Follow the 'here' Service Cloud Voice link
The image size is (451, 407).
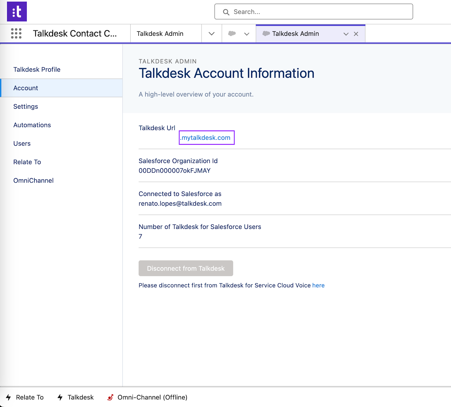point(318,285)
